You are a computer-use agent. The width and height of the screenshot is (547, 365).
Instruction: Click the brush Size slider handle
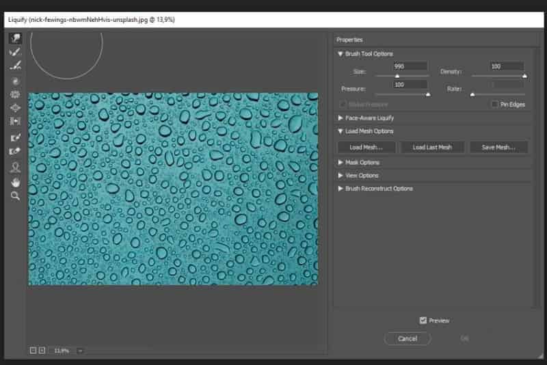point(397,76)
